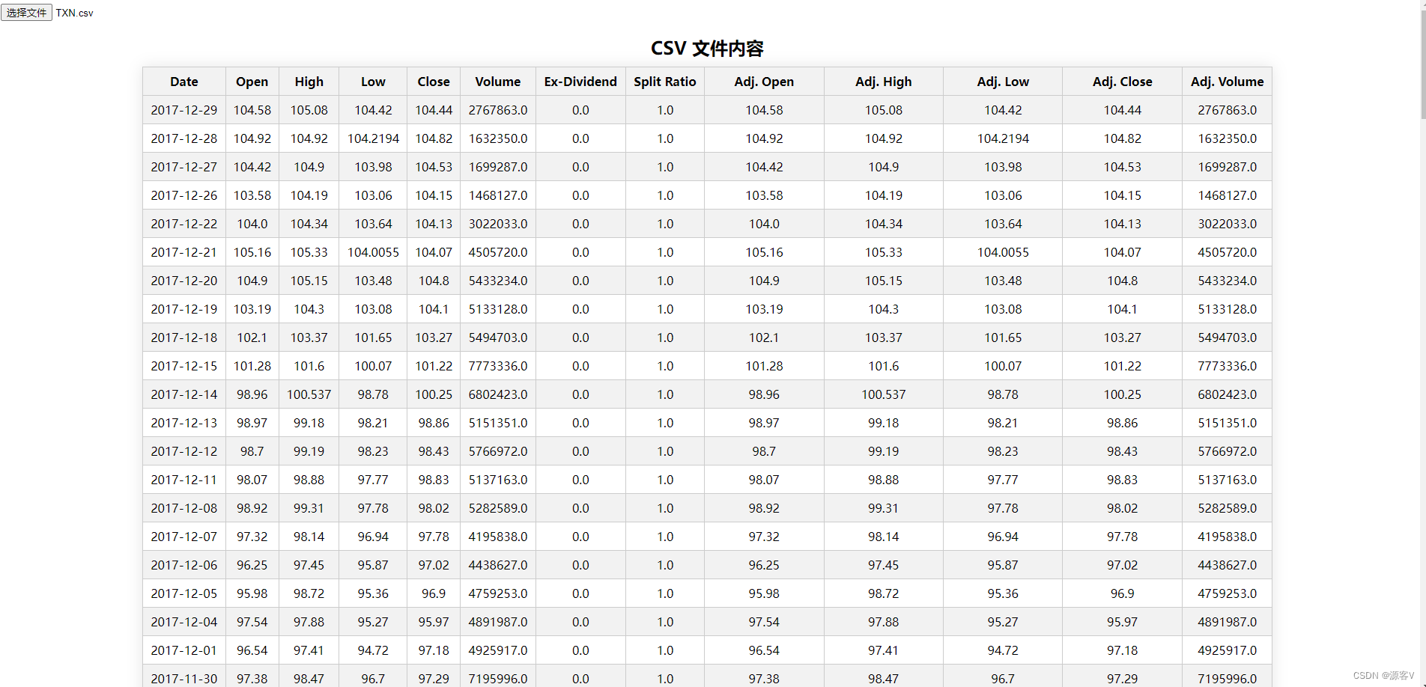This screenshot has width=1426, height=687.
Task: Click the Adj. Volume value 4925917.0
Action: pyautogui.click(x=1228, y=650)
